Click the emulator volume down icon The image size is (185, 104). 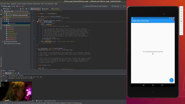pyautogui.click(x=181, y=14)
